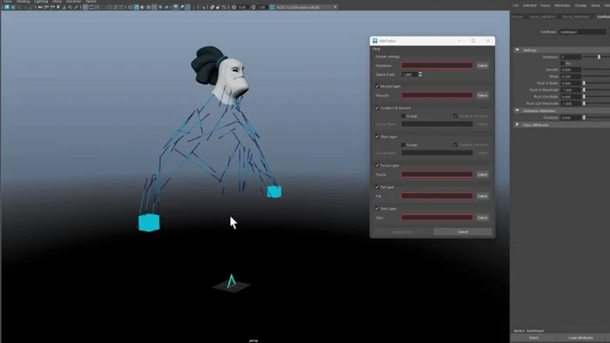Toggle the viewport grid display icon
Screen dimensions: 610x343
[x=85, y=7]
